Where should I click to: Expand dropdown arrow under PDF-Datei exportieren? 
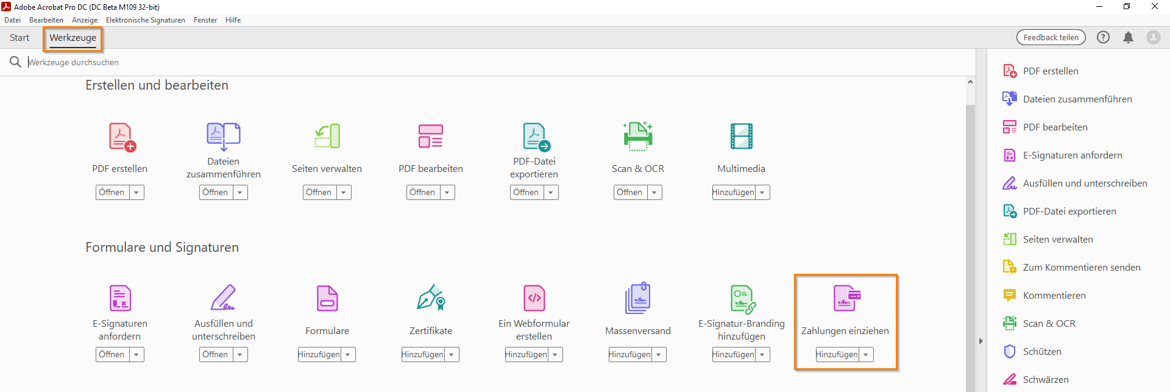(x=551, y=192)
